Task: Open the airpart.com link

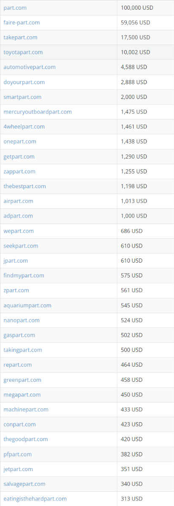Action: pyautogui.click(x=18, y=201)
